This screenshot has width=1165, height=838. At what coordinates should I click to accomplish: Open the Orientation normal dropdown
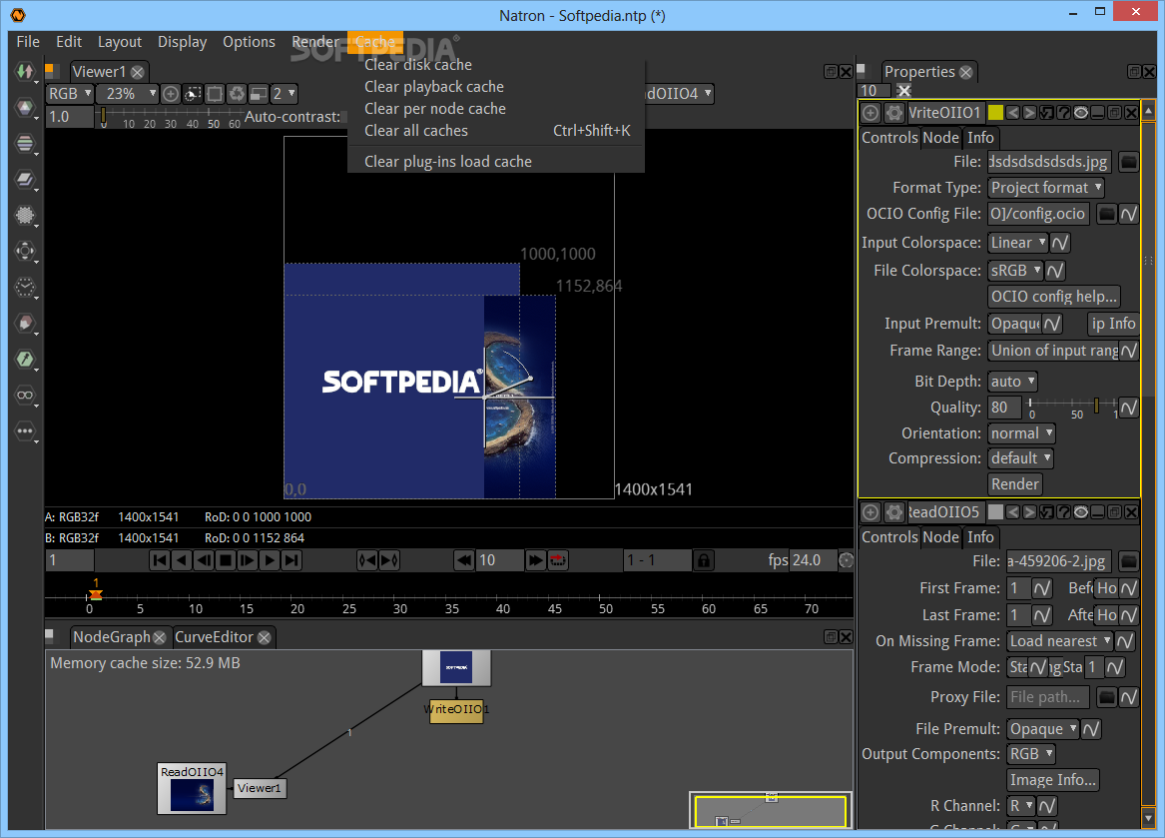1021,433
